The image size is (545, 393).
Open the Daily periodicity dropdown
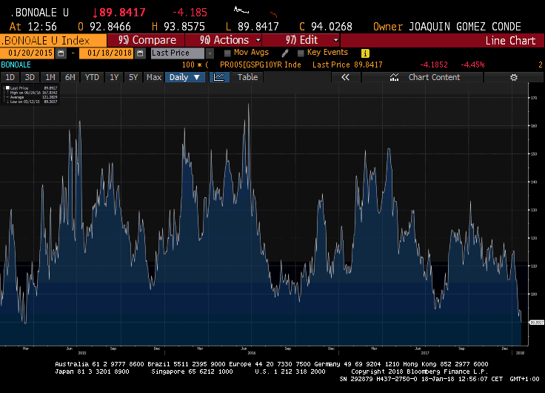pos(184,77)
